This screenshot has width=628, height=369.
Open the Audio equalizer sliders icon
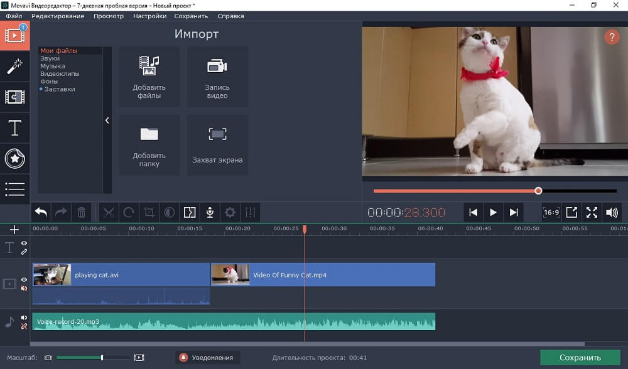click(x=251, y=212)
